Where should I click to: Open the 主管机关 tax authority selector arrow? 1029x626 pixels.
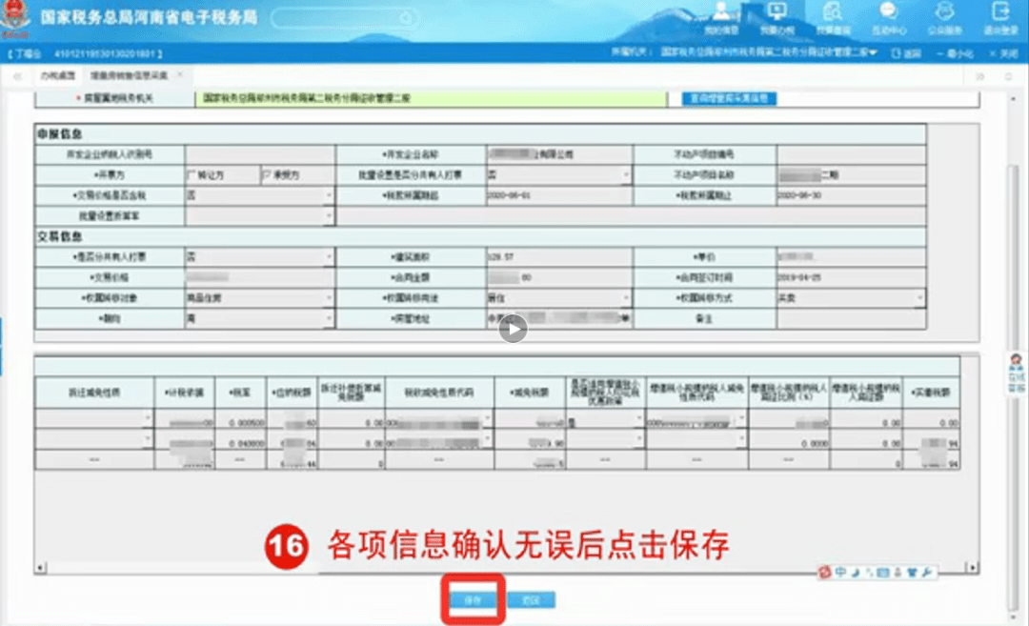(x=873, y=52)
